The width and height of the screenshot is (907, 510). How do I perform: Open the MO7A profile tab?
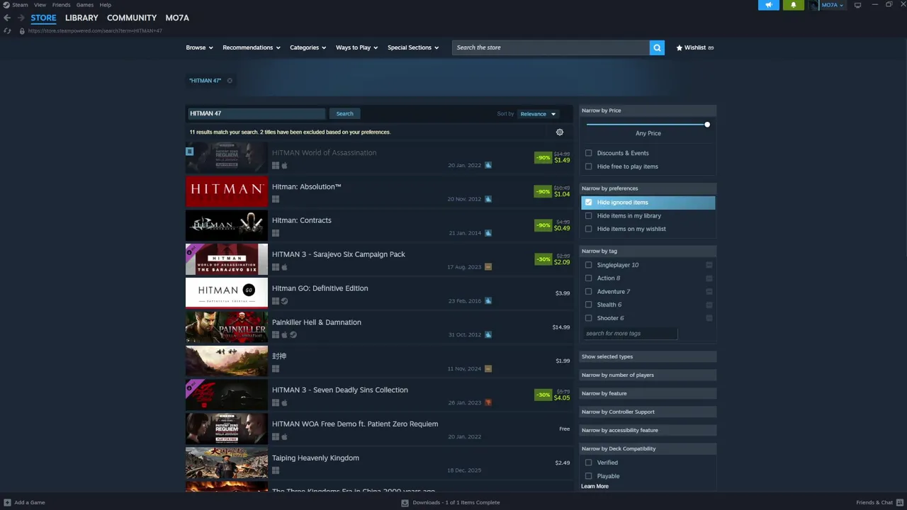[x=177, y=18]
